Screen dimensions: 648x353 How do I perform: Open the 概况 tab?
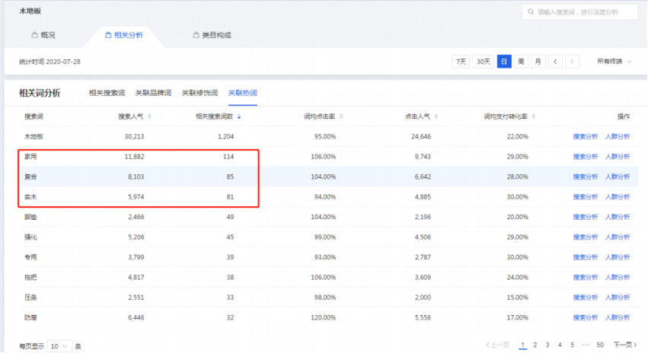43,35
